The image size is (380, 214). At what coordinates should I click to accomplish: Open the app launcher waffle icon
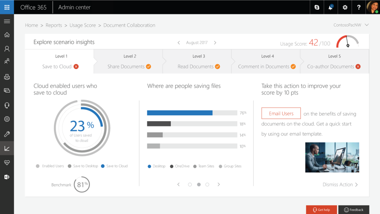[7, 7]
